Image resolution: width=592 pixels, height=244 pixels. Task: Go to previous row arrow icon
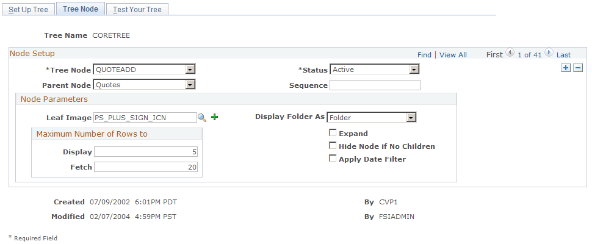coord(510,53)
